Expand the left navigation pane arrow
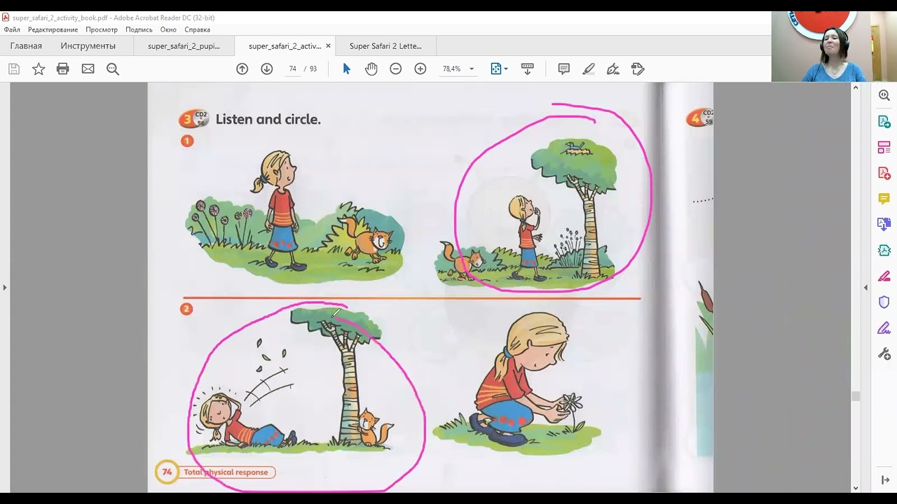Viewport: 897px width, 504px height. (5, 288)
